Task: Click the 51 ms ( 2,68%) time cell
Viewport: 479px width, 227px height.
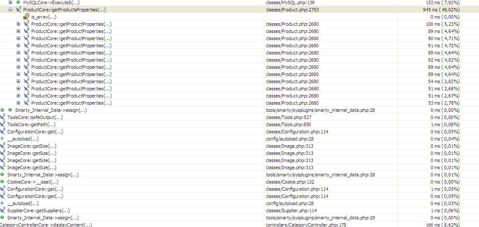Action: (x=444, y=89)
